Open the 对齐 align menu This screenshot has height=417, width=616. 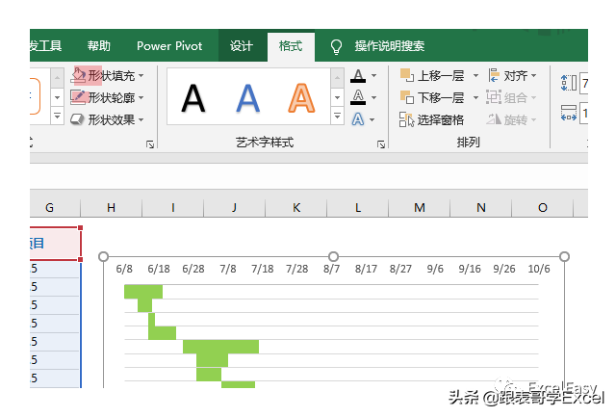coord(512,75)
